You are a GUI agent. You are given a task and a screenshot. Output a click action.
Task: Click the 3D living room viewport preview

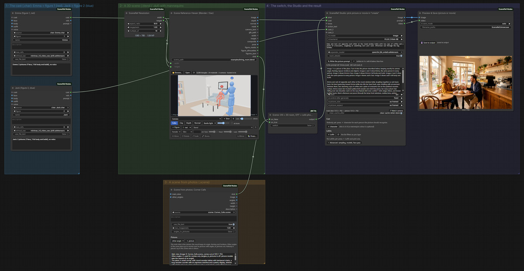tap(214, 96)
